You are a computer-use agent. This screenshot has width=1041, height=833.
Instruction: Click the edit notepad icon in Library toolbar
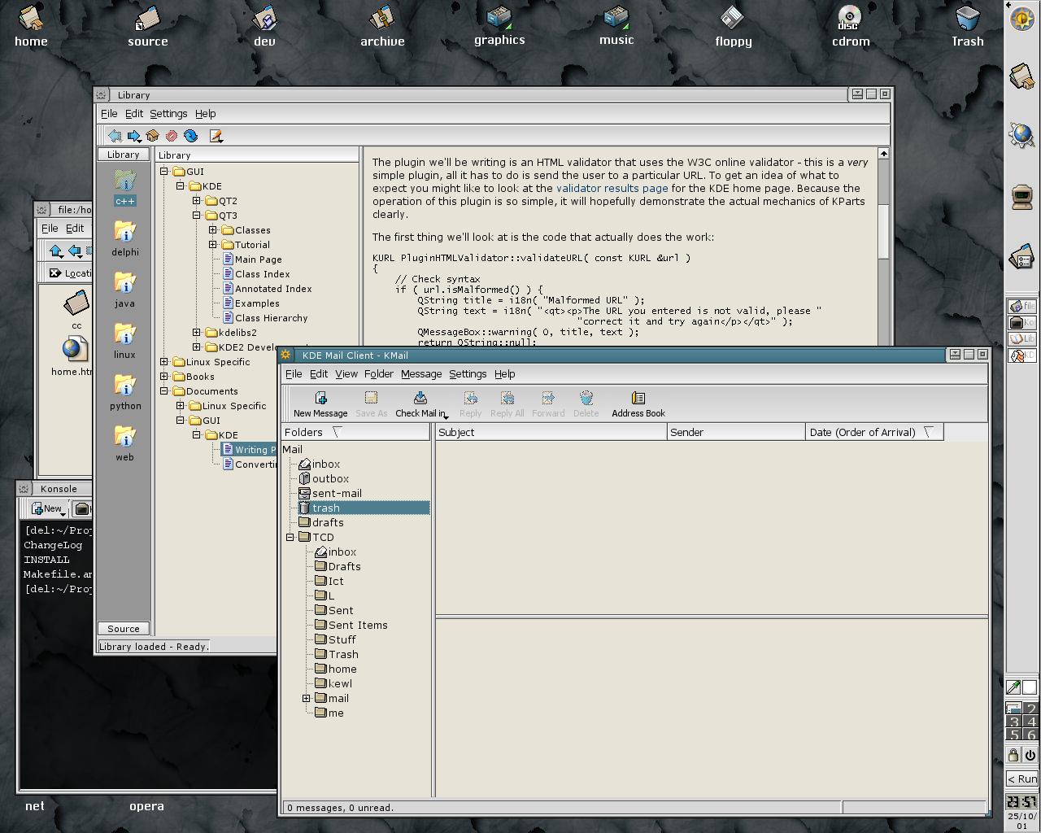tap(216, 136)
